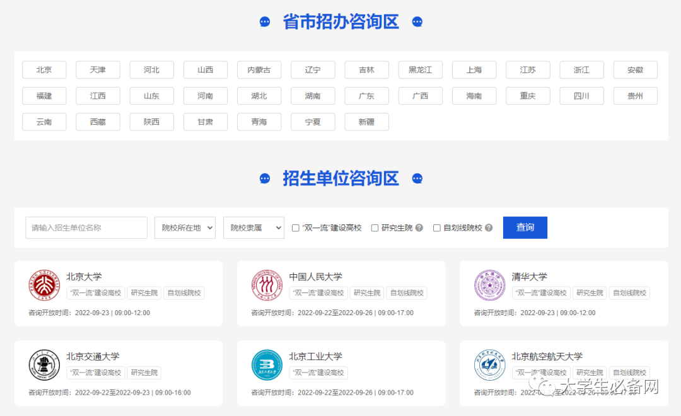Click the 海南 province button
The height and width of the screenshot is (416, 681).
pyautogui.click(x=474, y=96)
